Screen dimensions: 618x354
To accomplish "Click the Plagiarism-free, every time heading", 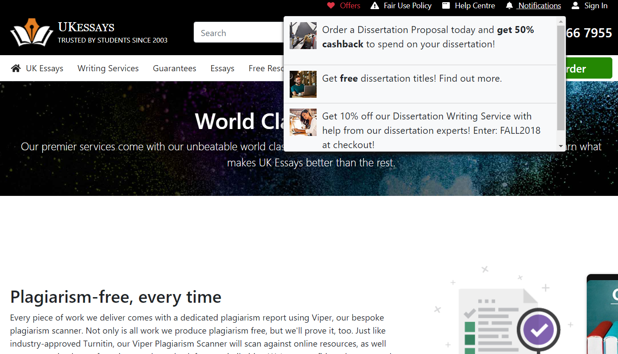I will coord(116,297).
